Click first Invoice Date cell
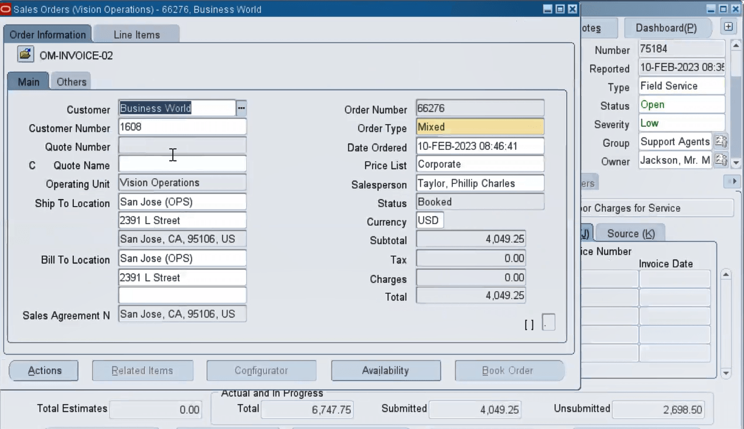 [675, 279]
